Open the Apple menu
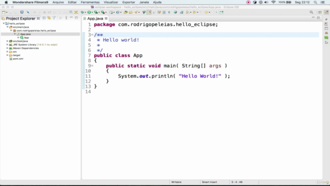330x186 pixels. [6, 2]
